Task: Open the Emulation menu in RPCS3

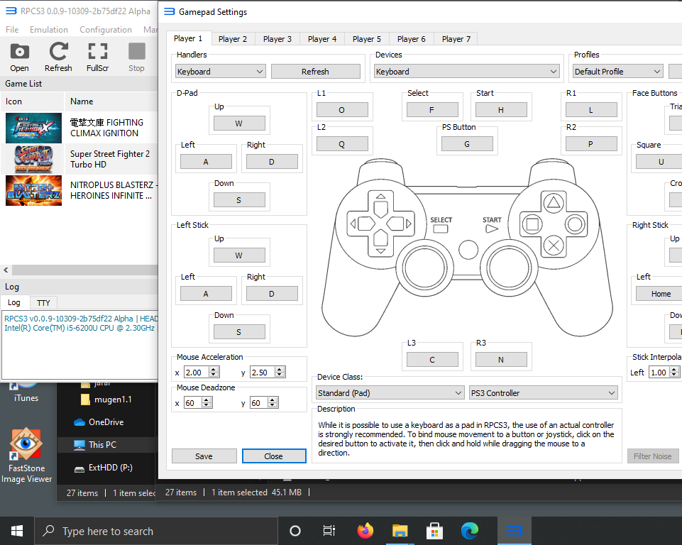Action: [49, 30]
